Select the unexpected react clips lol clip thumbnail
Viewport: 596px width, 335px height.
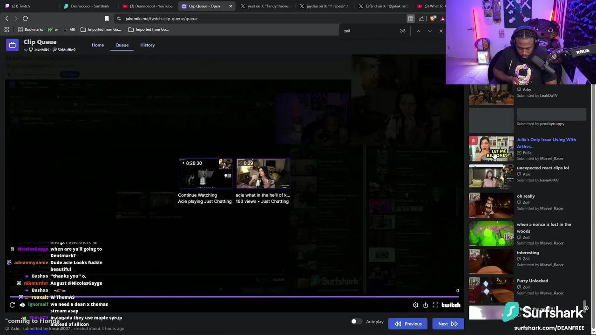click(491, 177)
